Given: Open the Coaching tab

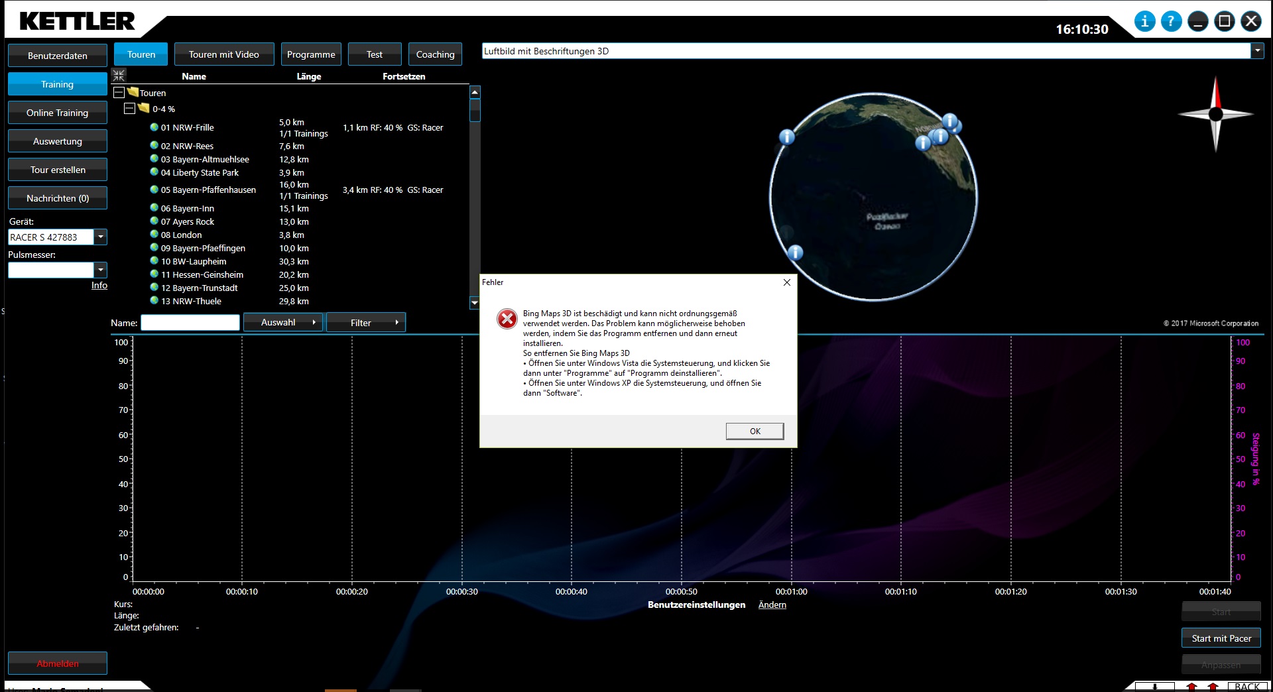Looking at the screenshot, I should coord(435,54).
